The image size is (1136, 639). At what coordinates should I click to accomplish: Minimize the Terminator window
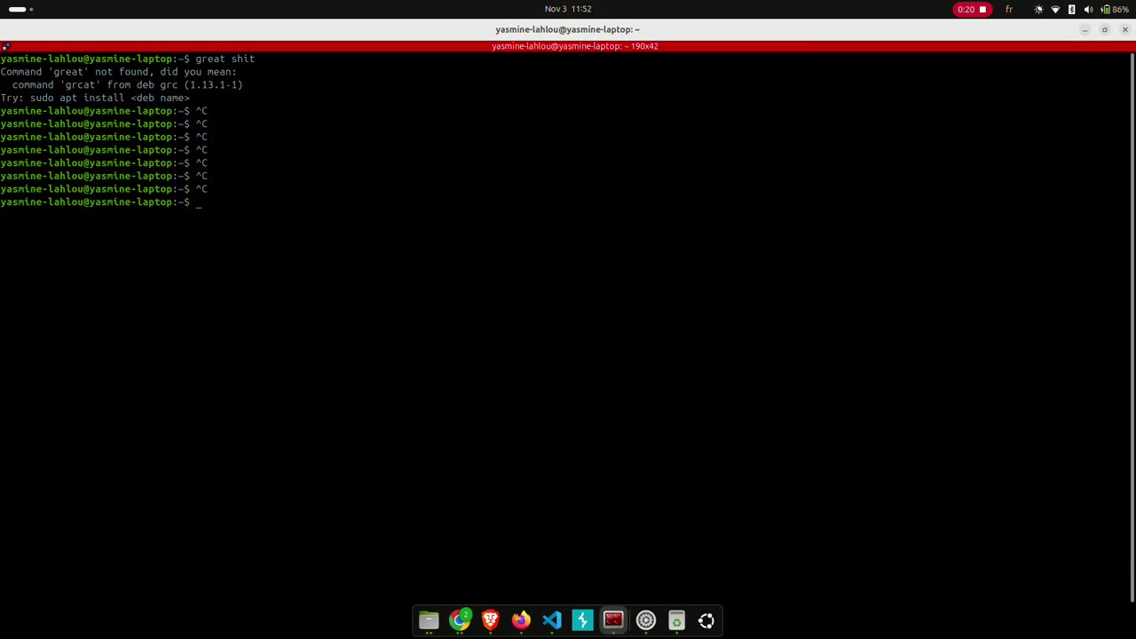tap(1085, 30)
